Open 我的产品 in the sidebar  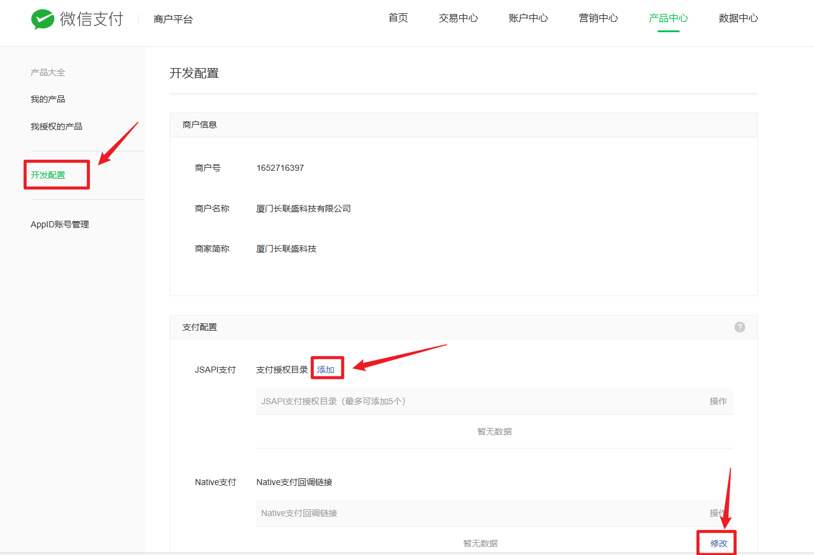pos(48,99)
